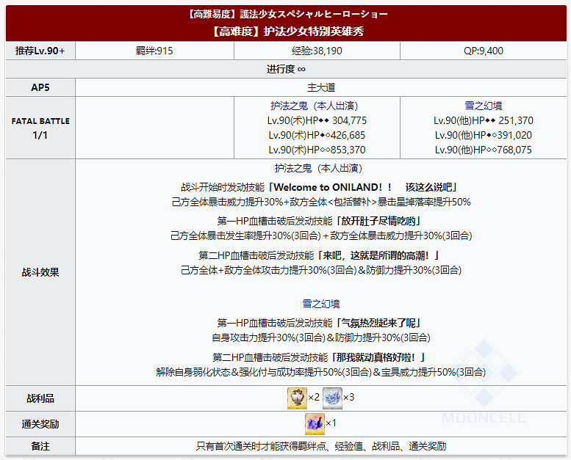
Task: Click skill name 气氛热烈起来了呢
Action: (x=378, y=323)
